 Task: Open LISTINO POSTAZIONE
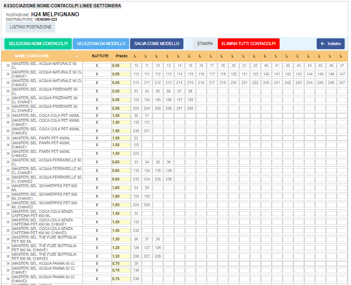pyautogui.click(x=30, y=27)
